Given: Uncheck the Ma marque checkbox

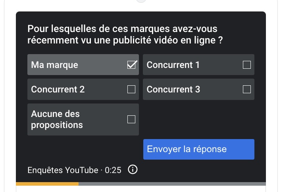Looking at the screenshot, I should (x=131, y=65).
